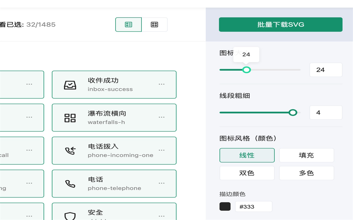This screenshot has height=220, width=353.
Task: Open more options for 收件成功 card
Action: click(x=162, y=84)
